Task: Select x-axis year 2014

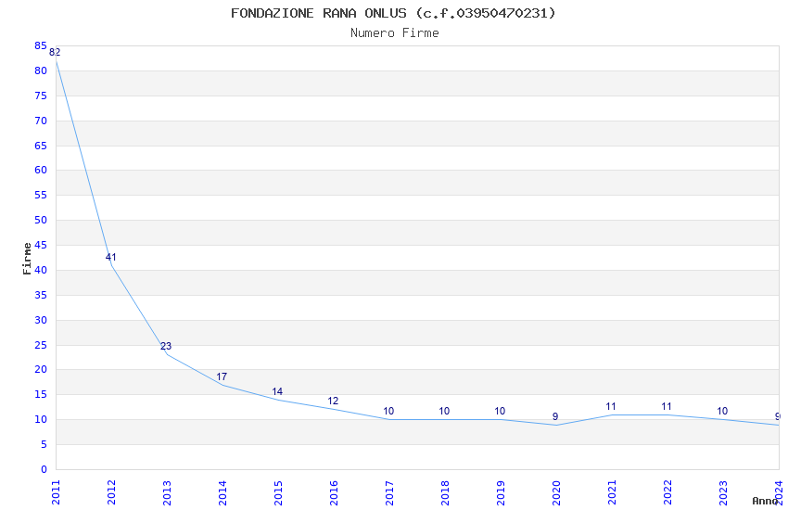Action: pyautogui.click(x=222, y=492)
